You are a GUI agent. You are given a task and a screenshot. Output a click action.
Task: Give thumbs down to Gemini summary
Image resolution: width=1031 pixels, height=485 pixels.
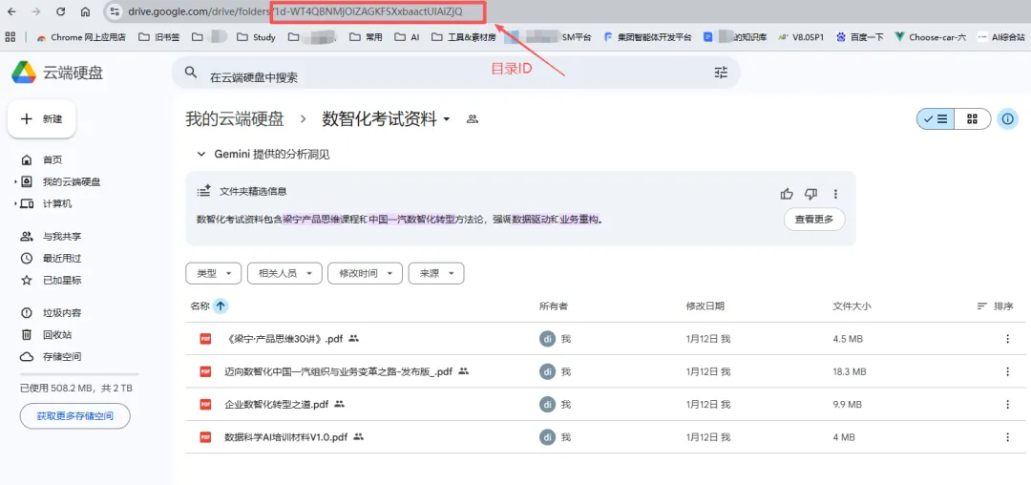coord(810,194)
